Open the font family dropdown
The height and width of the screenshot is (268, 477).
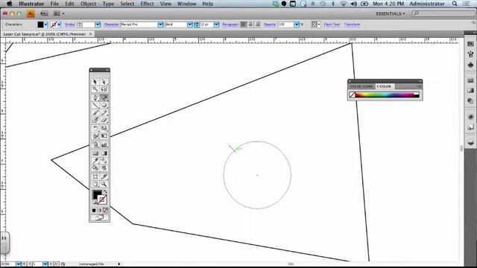tap(161, 25)
